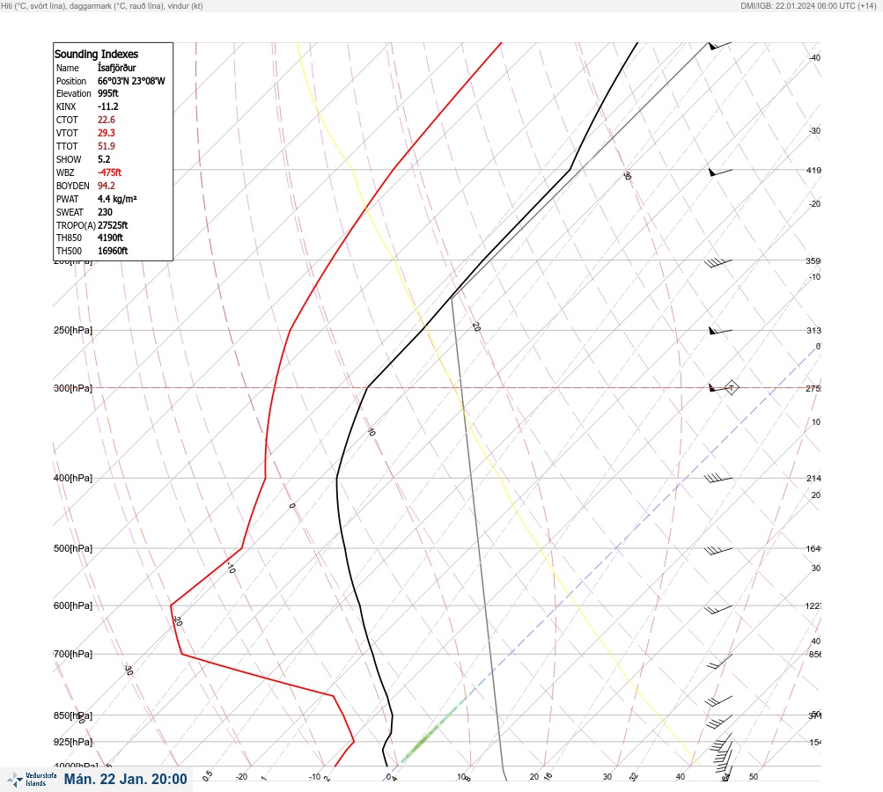Click the VTOT value 29.3

click(107, 133)
